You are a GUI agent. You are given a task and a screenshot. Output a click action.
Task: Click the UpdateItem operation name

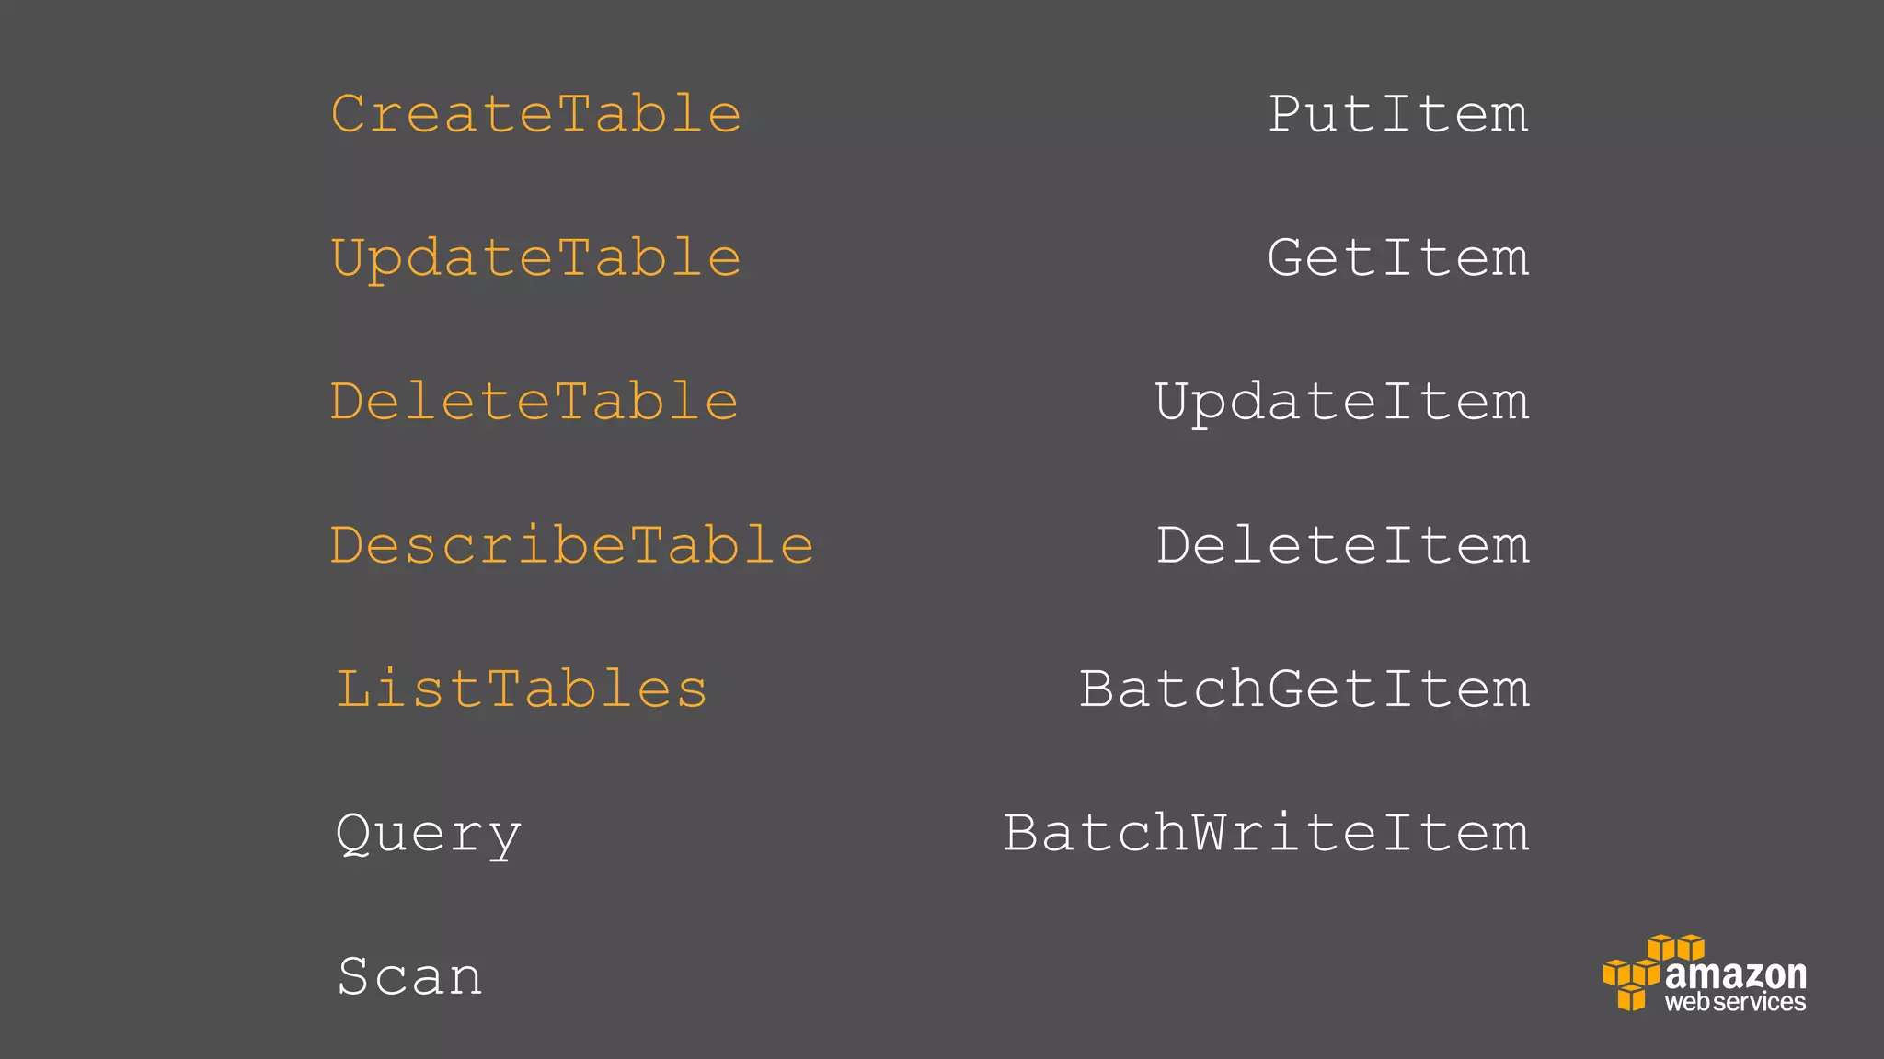1342,404
